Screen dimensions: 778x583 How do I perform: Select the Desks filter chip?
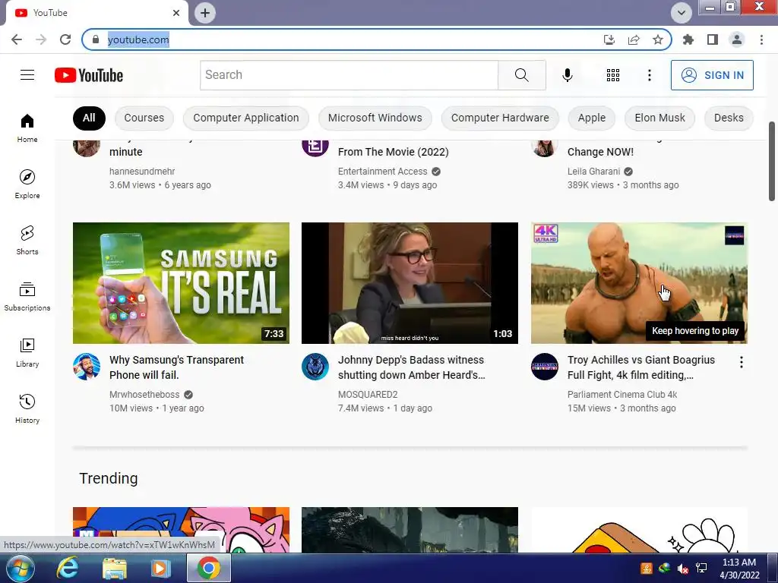click(729, 118)
